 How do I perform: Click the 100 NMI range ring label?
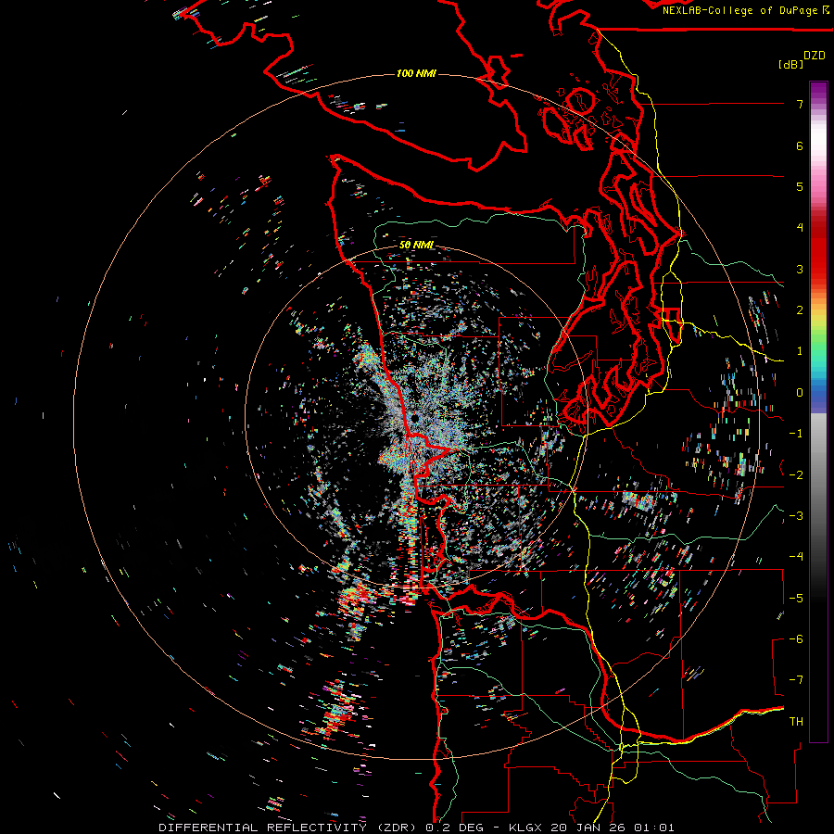[x=416, y=73]
